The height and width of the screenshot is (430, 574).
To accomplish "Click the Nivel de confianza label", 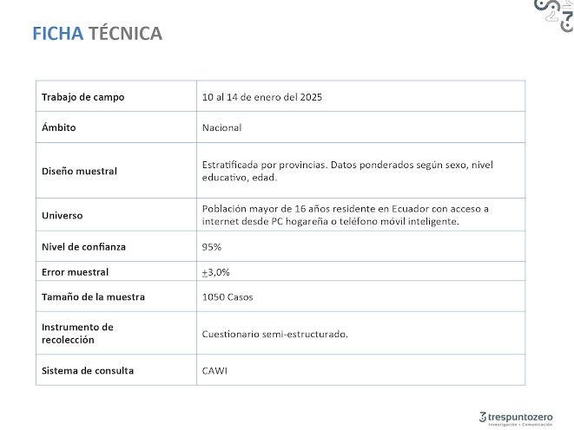I will click(83, 247).
